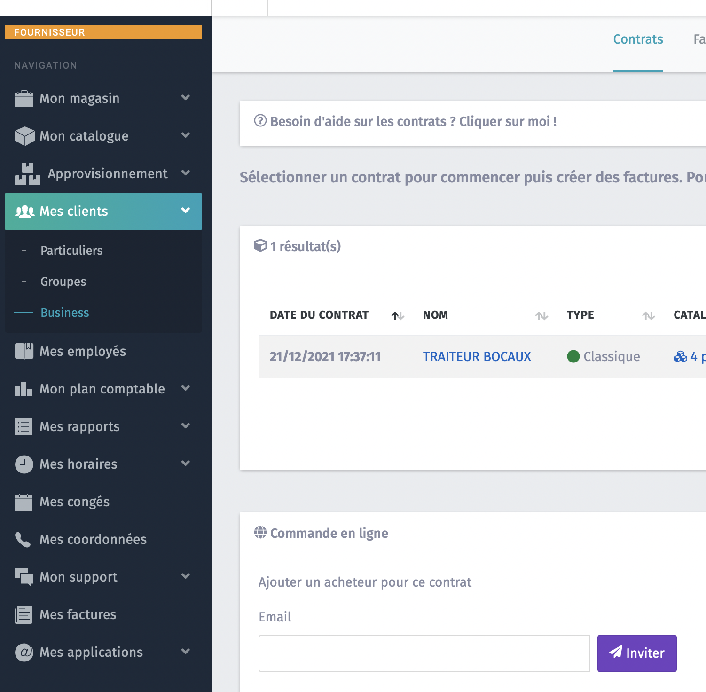Click the Mon catalogue box icon
This screenshot has width=706, height=692.
coord(24,136)
